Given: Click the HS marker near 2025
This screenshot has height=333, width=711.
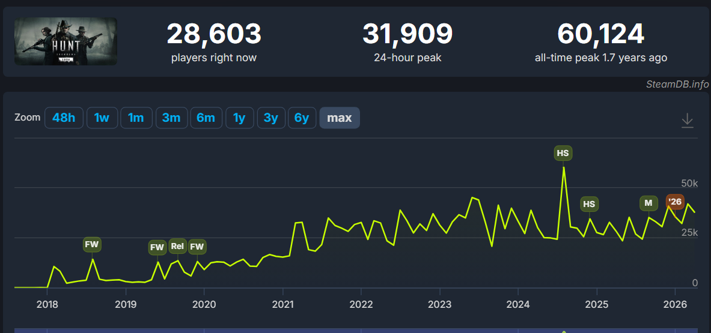Looking at the screenshot, I should pyautogui.click(x=589, y=204).
